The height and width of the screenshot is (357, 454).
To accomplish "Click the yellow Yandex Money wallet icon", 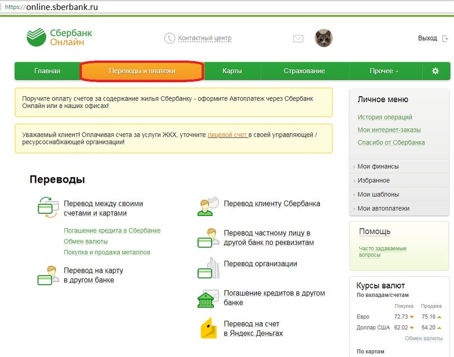I will click(209, 328).
